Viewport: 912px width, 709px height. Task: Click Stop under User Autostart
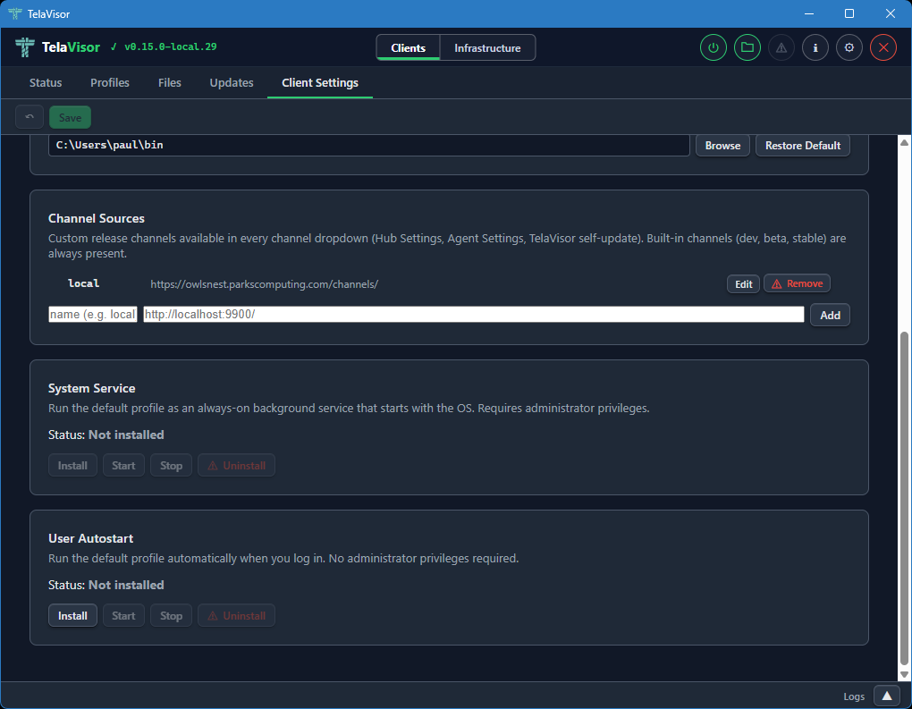click(x=171, y=615)
